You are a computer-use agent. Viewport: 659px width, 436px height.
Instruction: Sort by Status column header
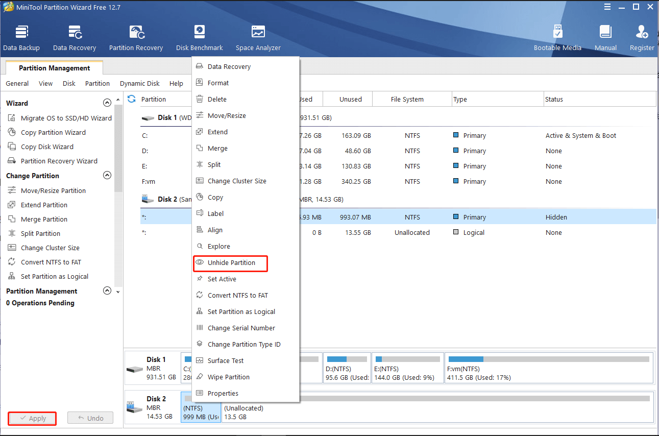pos(600,99)
